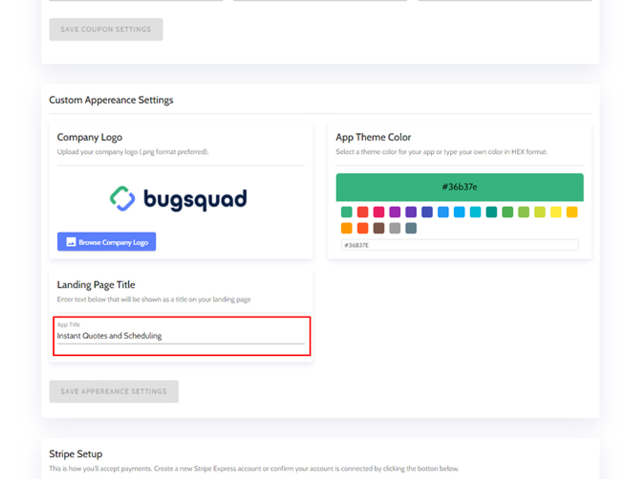
Task: Select the dark teal color swatch
Action: click(491, 212)
